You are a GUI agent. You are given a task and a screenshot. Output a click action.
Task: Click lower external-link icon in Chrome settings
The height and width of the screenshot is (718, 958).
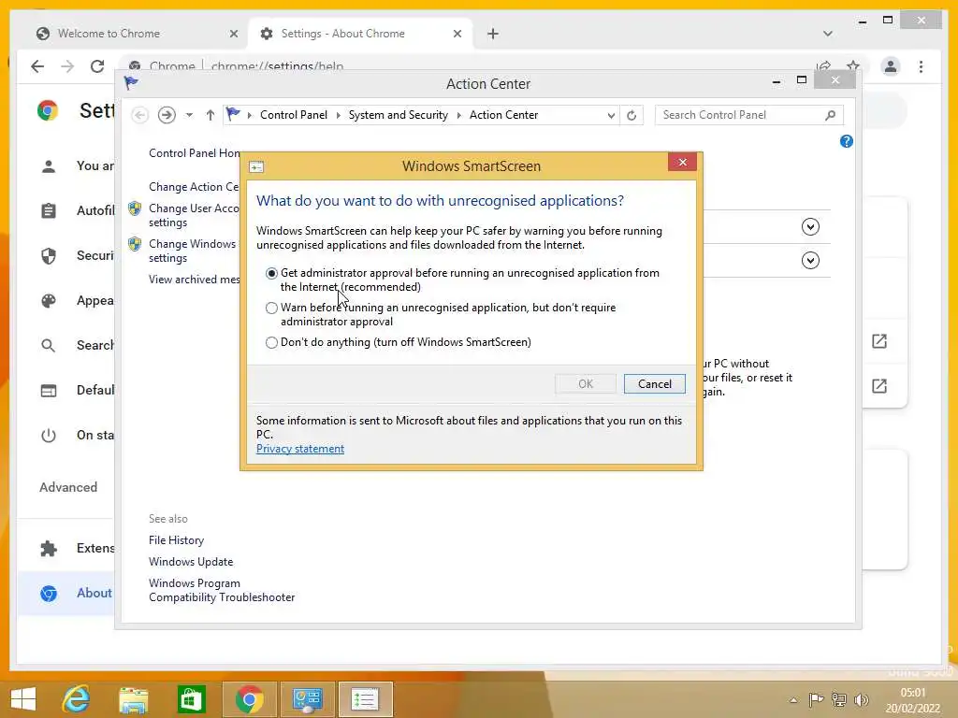[x=879, y=386]
